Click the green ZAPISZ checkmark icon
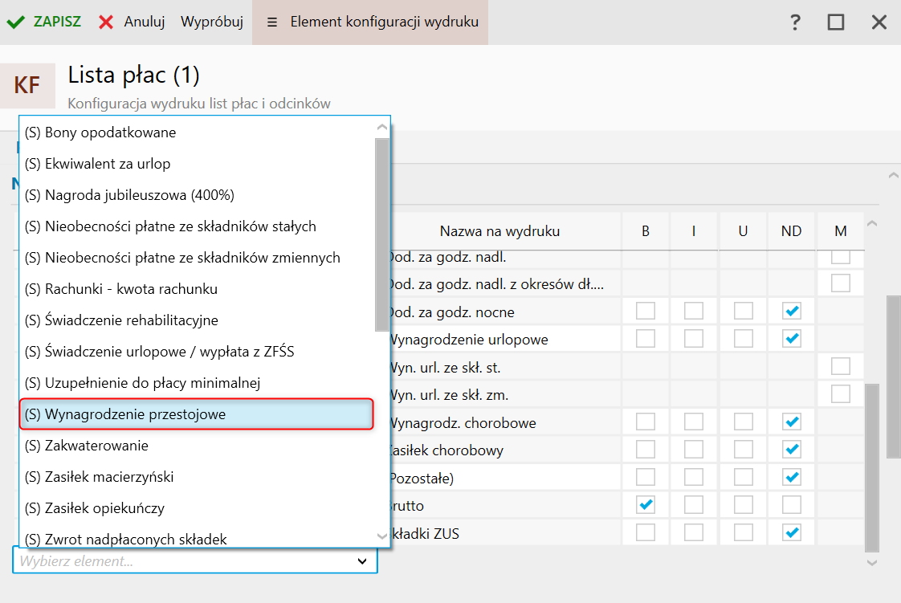 16,22
